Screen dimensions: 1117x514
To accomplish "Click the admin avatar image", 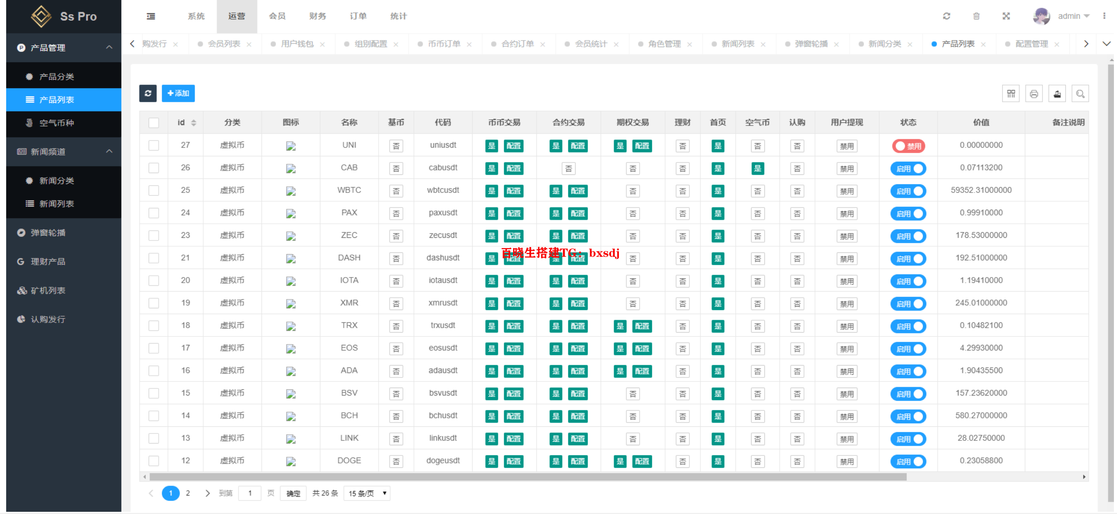I will [1042, 16].
